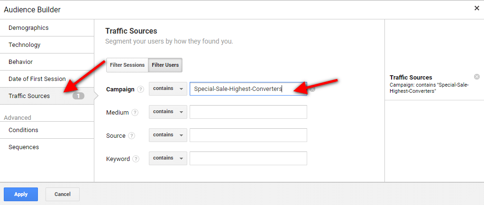Switch to the Technology section
This screenshot has height=205, width=484.
click(25, 45)
